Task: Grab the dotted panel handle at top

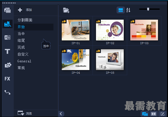Action: (x=9, y=3)
